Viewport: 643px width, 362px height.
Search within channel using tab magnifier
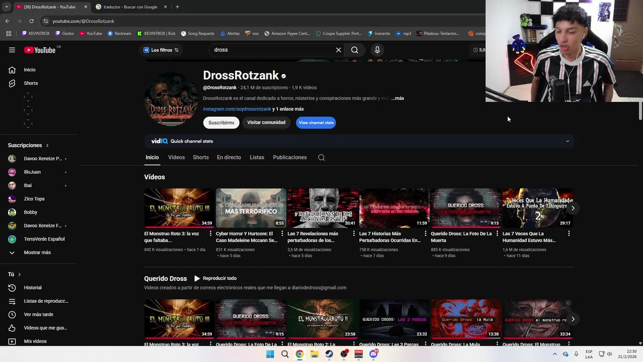point(321,157)
